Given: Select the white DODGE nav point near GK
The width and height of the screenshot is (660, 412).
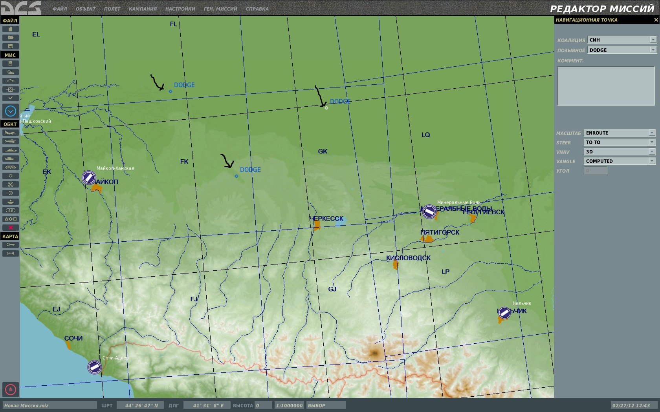Looking at the screenshot, I should pyautogui.click(x=326, y=108).
